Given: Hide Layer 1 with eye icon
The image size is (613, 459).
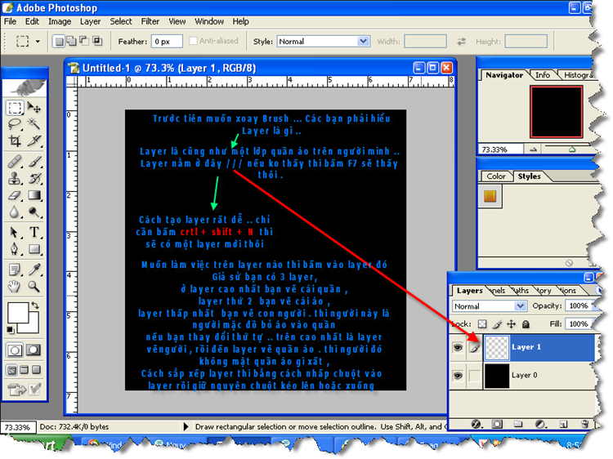Looking at the screenshot, I should pos(458,347).
